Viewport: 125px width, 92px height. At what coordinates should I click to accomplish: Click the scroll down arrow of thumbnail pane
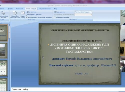click(9, 90)
